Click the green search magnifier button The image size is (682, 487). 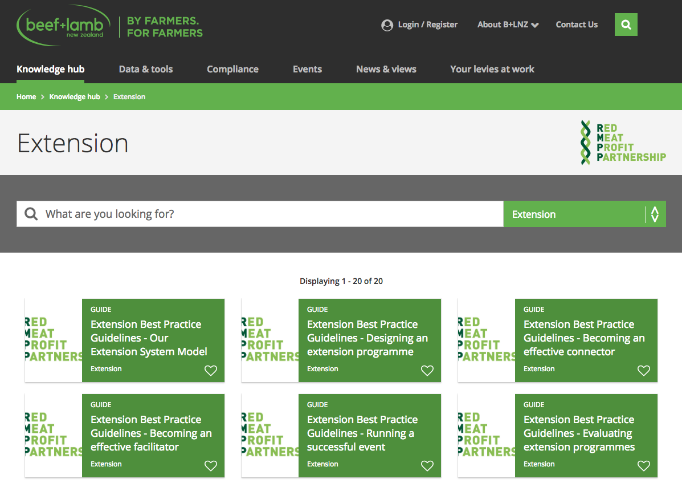point(626,25)
